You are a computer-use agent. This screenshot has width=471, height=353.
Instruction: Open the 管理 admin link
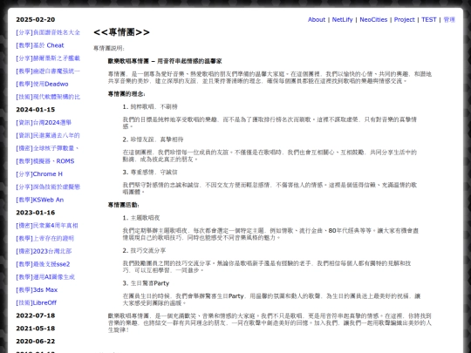coord(449,19)
